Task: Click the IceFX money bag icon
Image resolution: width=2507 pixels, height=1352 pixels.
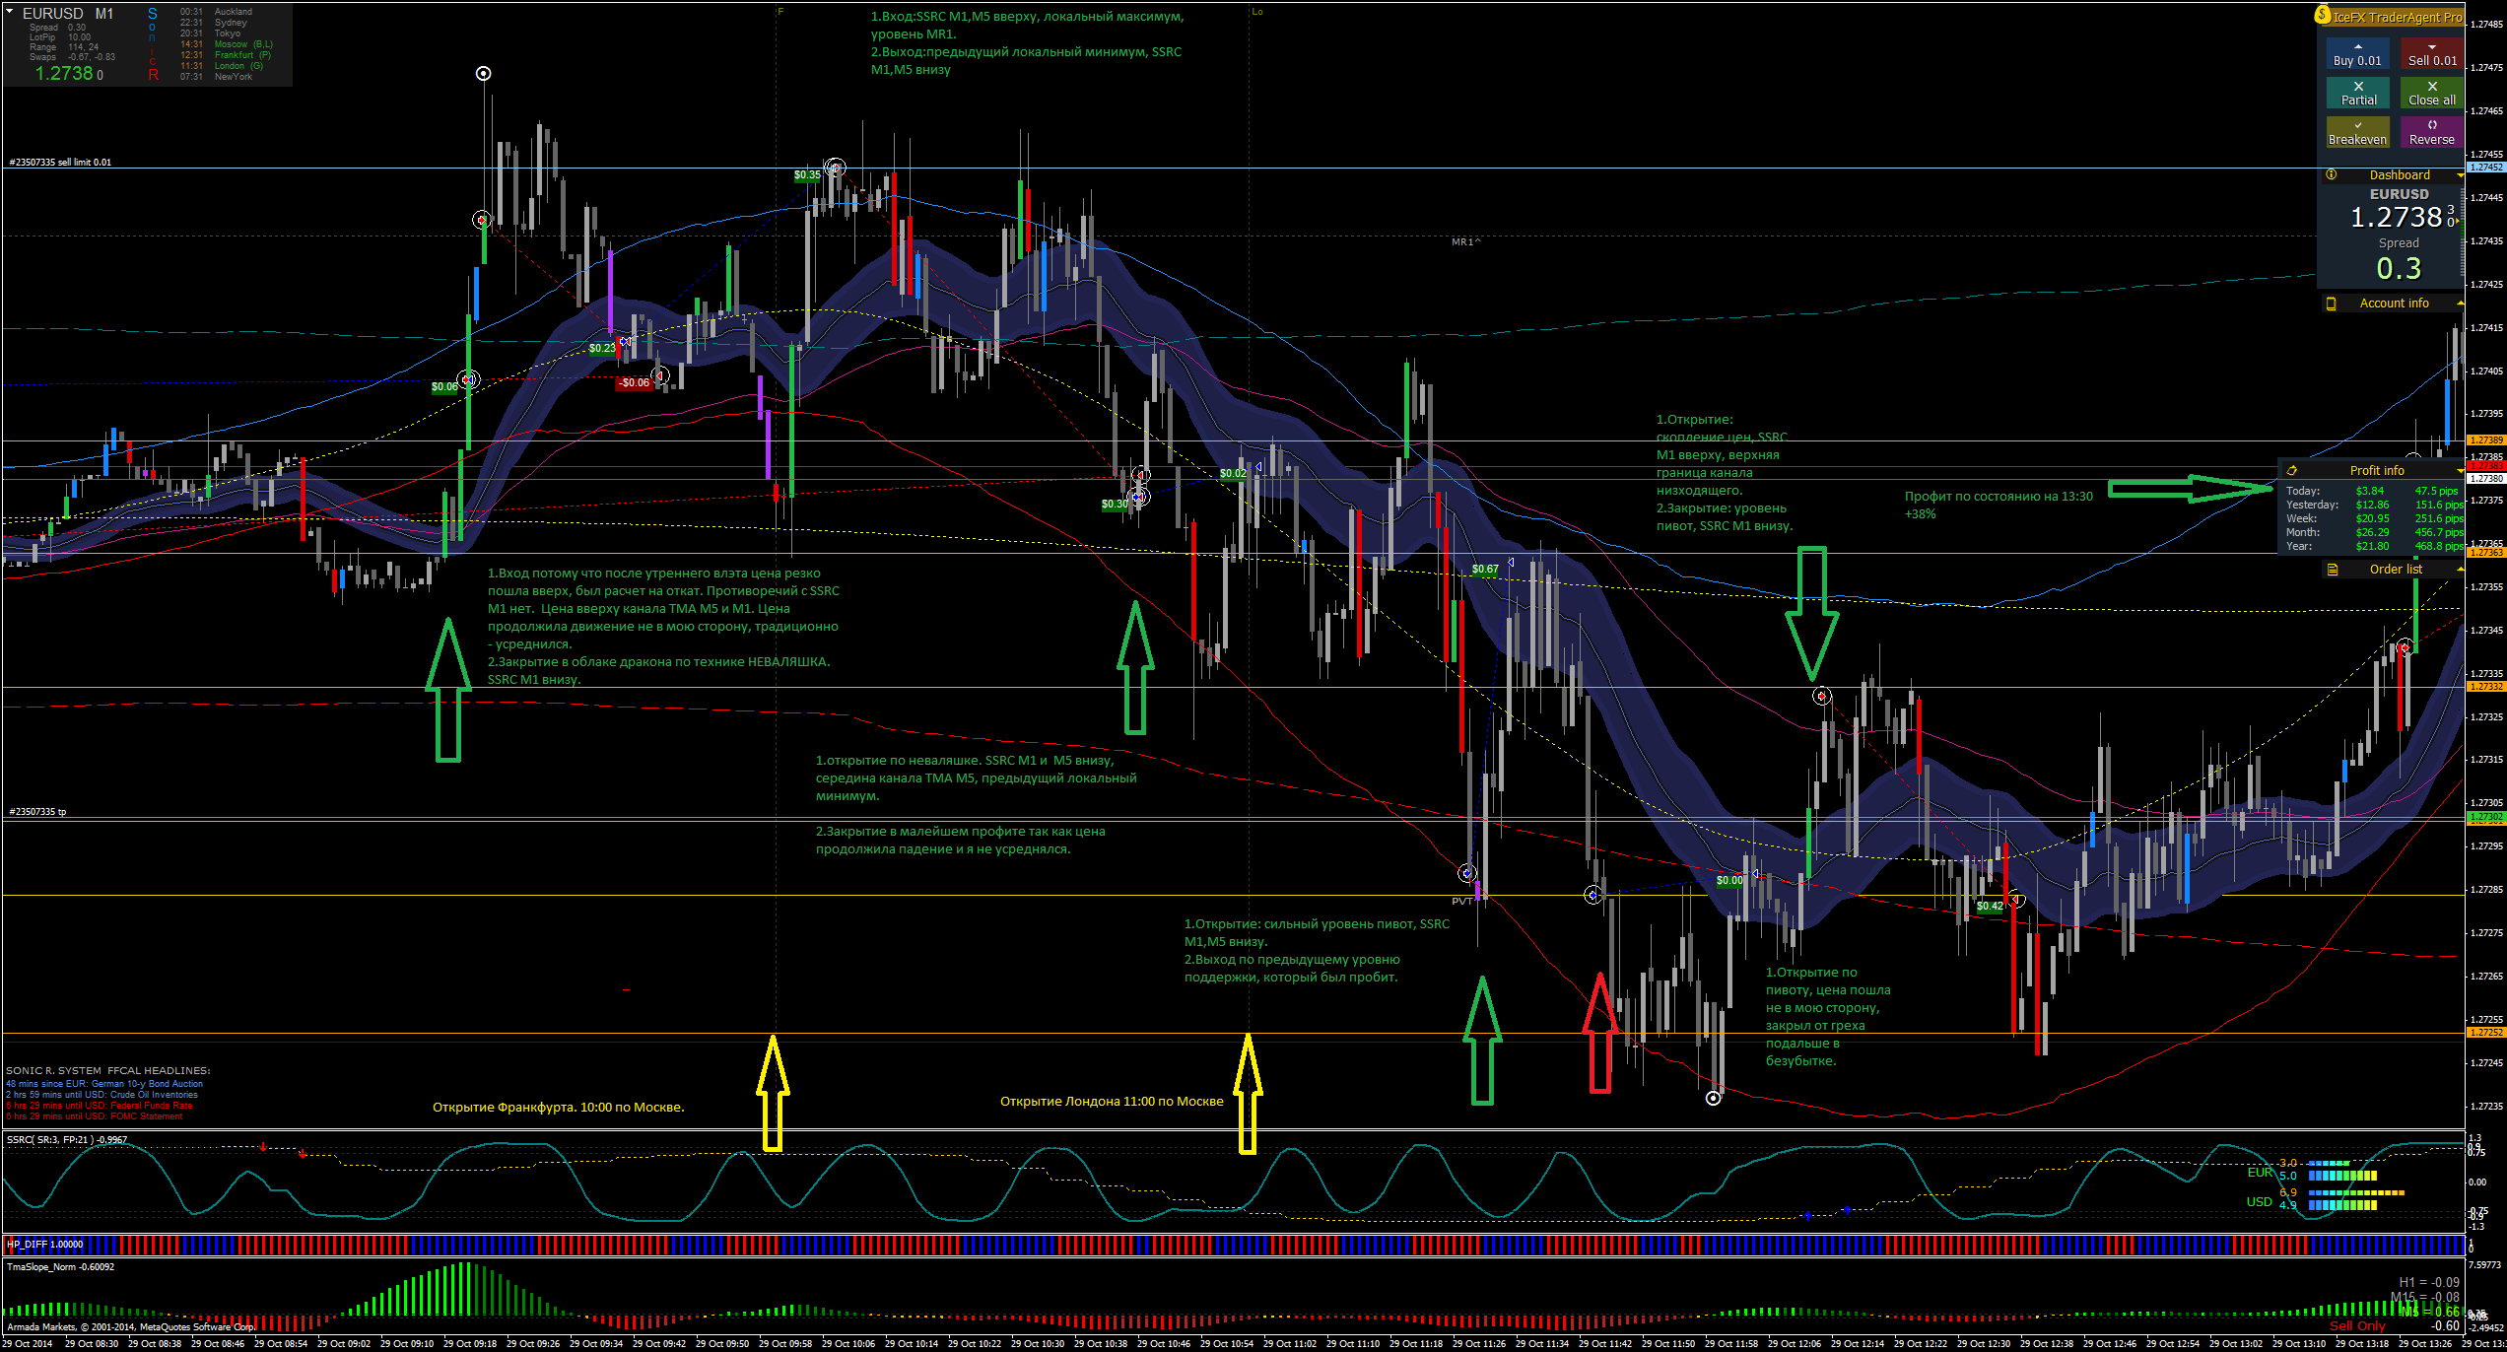Action: [2323, 15]
